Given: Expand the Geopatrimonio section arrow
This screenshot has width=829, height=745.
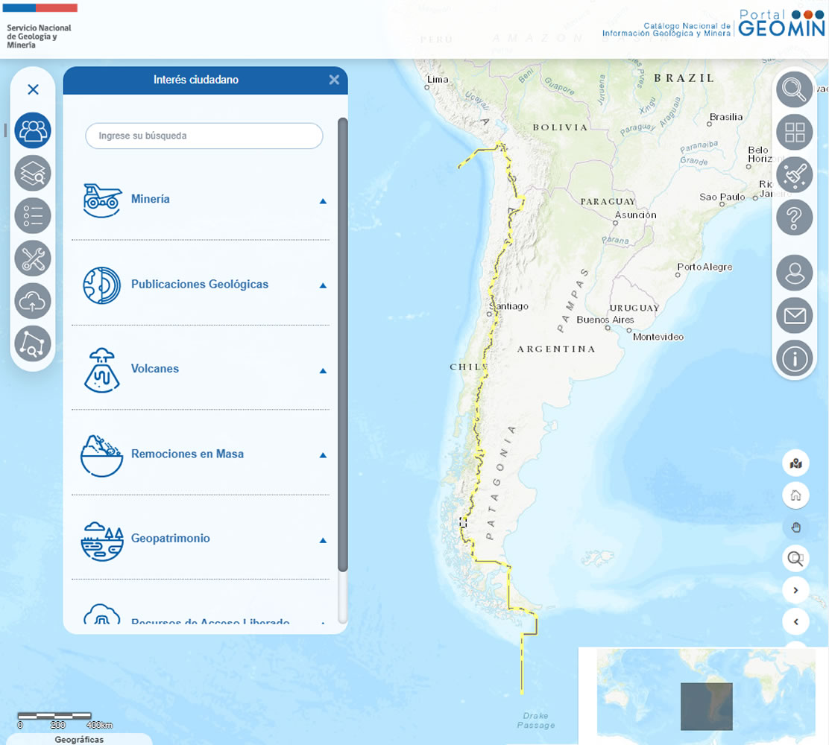Looking at the screenshot, I should 323,540.
